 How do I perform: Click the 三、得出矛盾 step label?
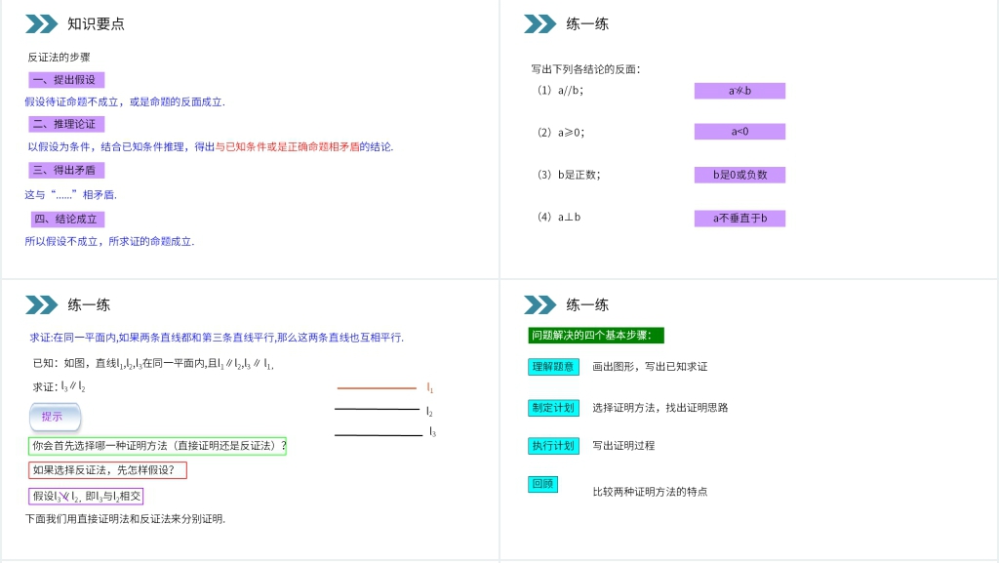click(66, 170)
